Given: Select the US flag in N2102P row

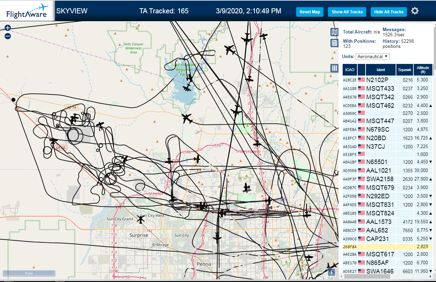Looking at the screenshot, I should click(x=361, y=80).
